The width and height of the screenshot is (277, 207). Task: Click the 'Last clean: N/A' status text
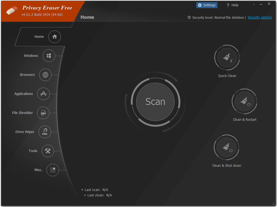click(x=100, y=195)
